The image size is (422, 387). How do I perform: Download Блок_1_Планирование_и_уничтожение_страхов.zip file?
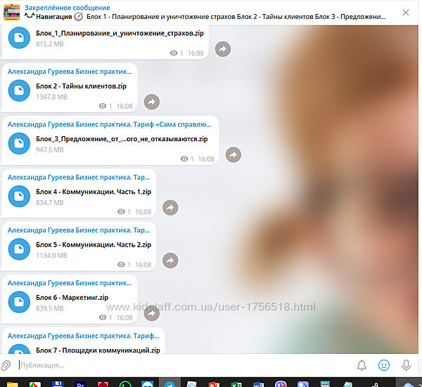tap(19, 38)
